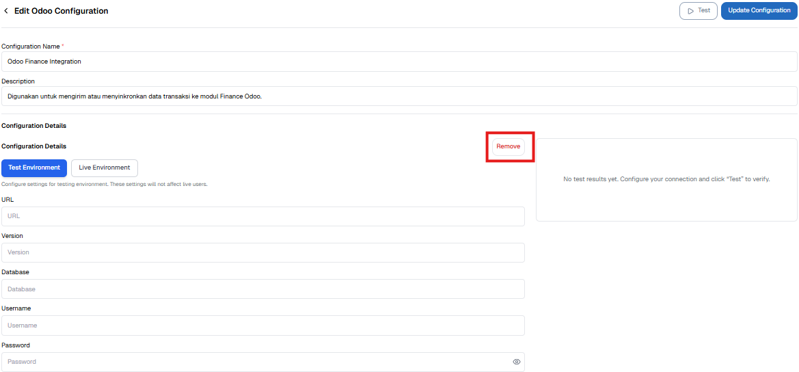799x372 pixels.
Task: Click the "Username" label text
Action: coord(16,308)
